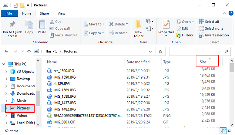
Task: Sort by the Name column header
Action: (x=52, y=62)
